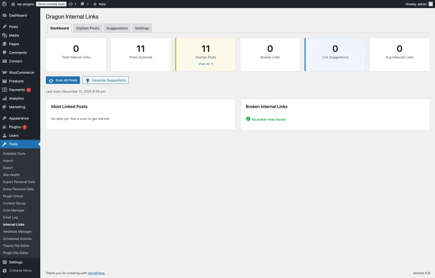435x278 pixels.
Task: Click the Contact envelope icon in sidebar
Action: (4, 61)
